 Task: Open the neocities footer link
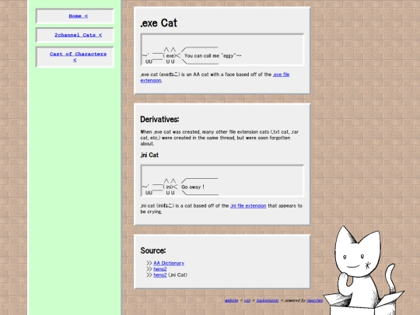315,300
